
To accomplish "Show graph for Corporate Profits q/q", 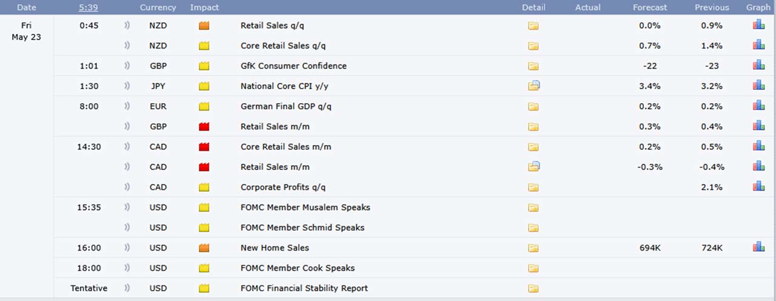I will (x=758, y=186).
